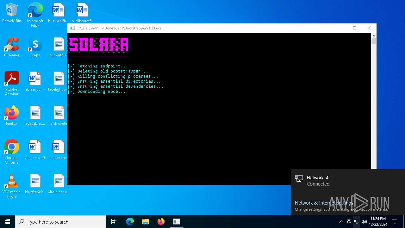Image resolution: width=405 pixels, height=228 pixels.
Task: Click the 'Ensuring essential directories...' line
Action: click(x=114, y=81)
